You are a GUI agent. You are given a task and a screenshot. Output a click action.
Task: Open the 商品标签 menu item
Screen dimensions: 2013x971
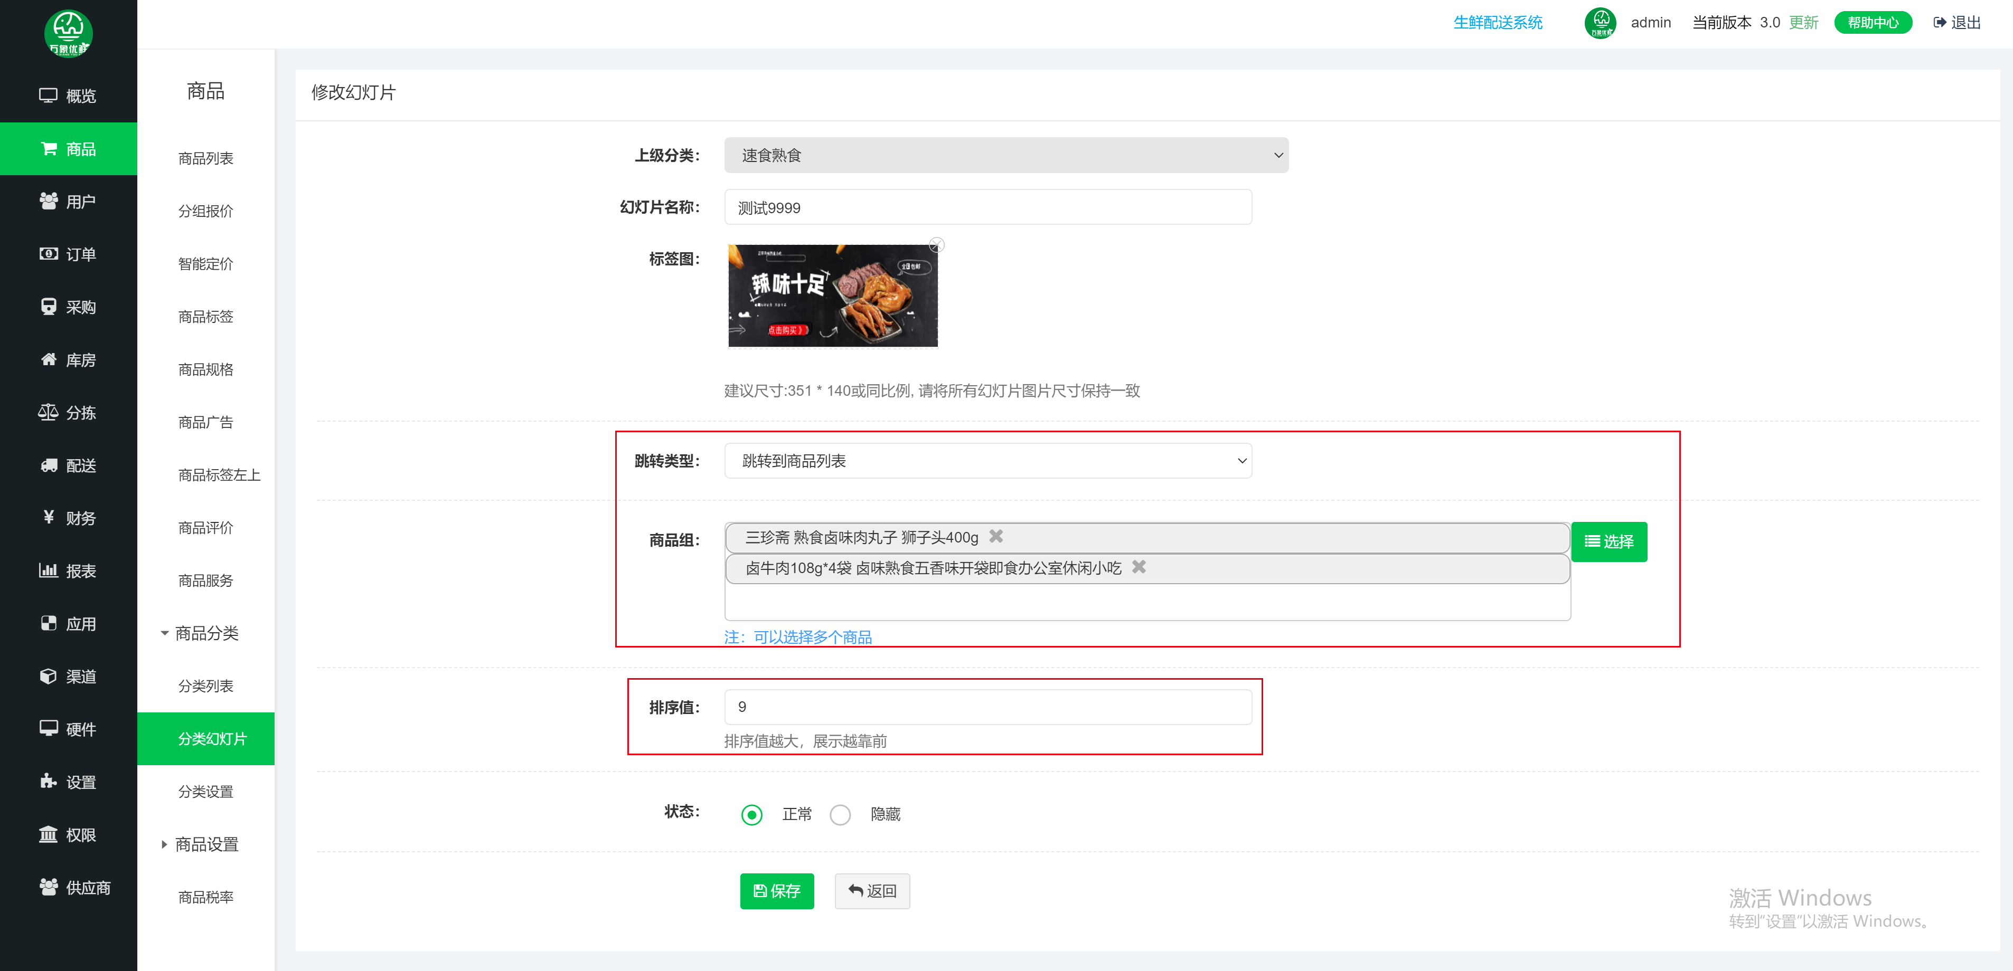tap(205, 317)
